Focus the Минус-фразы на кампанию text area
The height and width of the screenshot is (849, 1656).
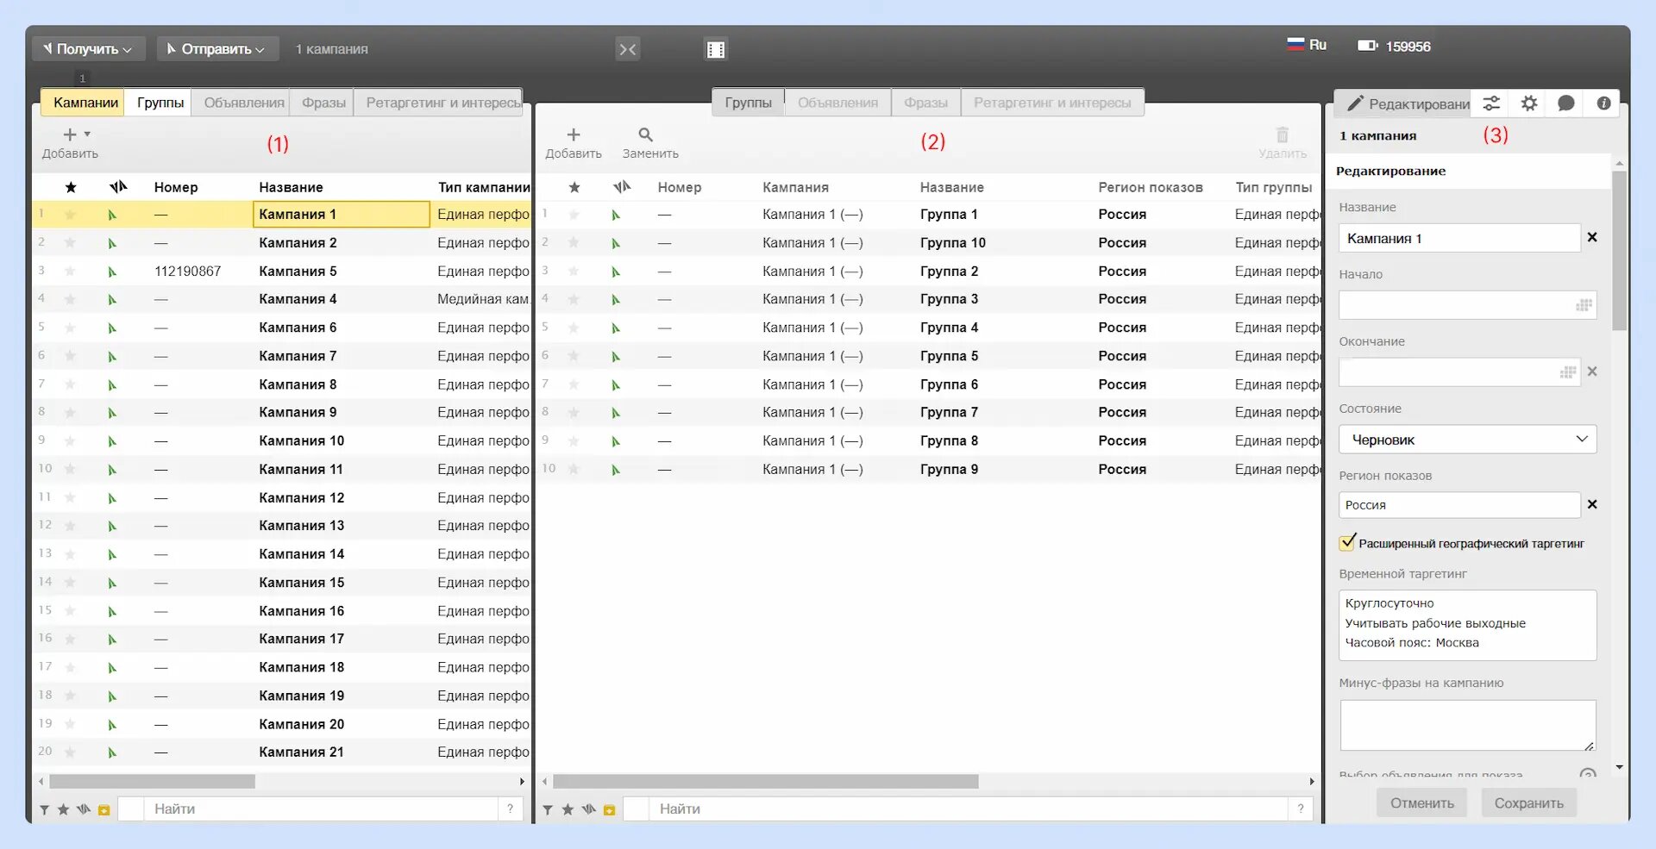point(1467,725)
